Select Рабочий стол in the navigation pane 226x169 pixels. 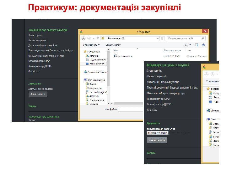tap(95, 64)
